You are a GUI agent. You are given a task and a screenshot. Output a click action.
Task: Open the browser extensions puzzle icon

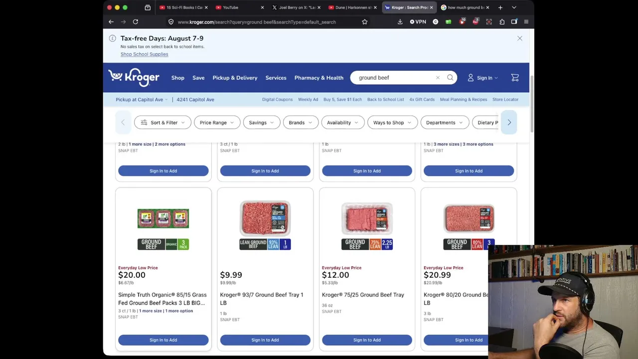click(x=502, y=22)
